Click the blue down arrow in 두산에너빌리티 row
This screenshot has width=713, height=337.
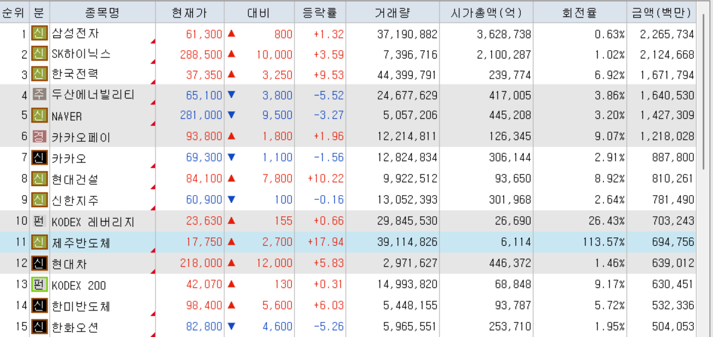coord(231,95)
